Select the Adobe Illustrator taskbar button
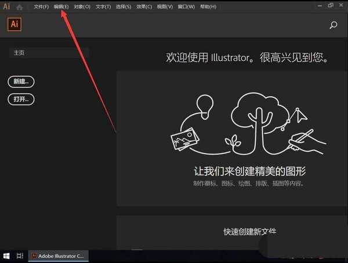348x263 pixels. (x=57, y=255)
